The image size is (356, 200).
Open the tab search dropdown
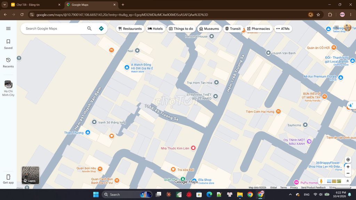click(x=5, y=5)
